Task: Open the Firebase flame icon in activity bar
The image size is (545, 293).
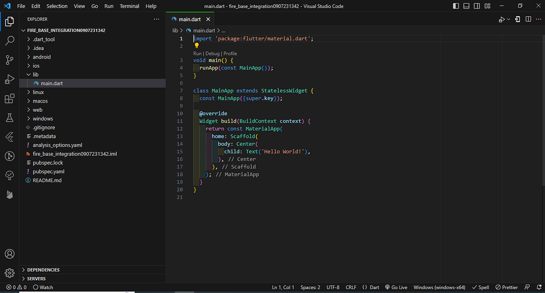Action: (10, 195)
